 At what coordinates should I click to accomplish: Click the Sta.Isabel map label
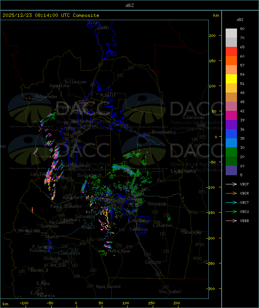click(x=170, y=292)
